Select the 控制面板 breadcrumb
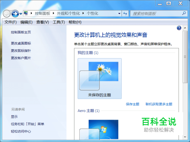The width and height of the screenshot is (190, 142). 42,13
